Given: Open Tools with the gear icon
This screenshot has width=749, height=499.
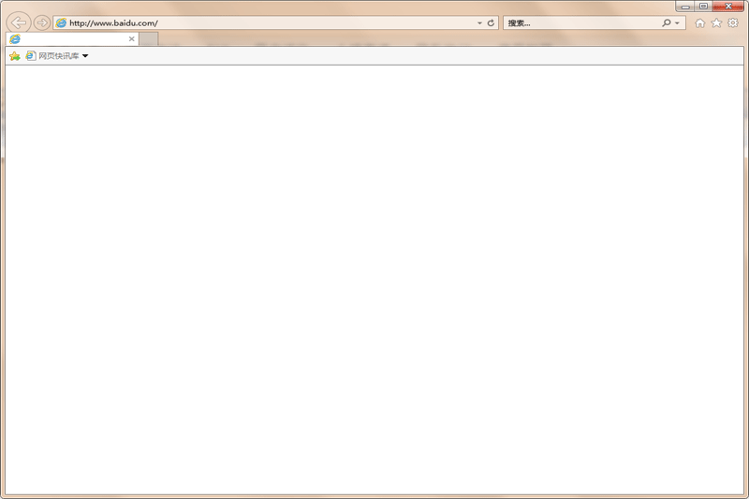Looking at the screenshot, I should (733, 22).
